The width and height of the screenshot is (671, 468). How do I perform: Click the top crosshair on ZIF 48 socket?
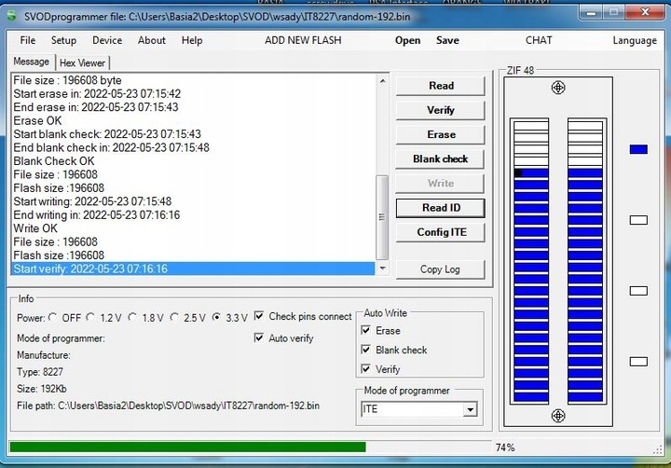(x=558, y=88)
